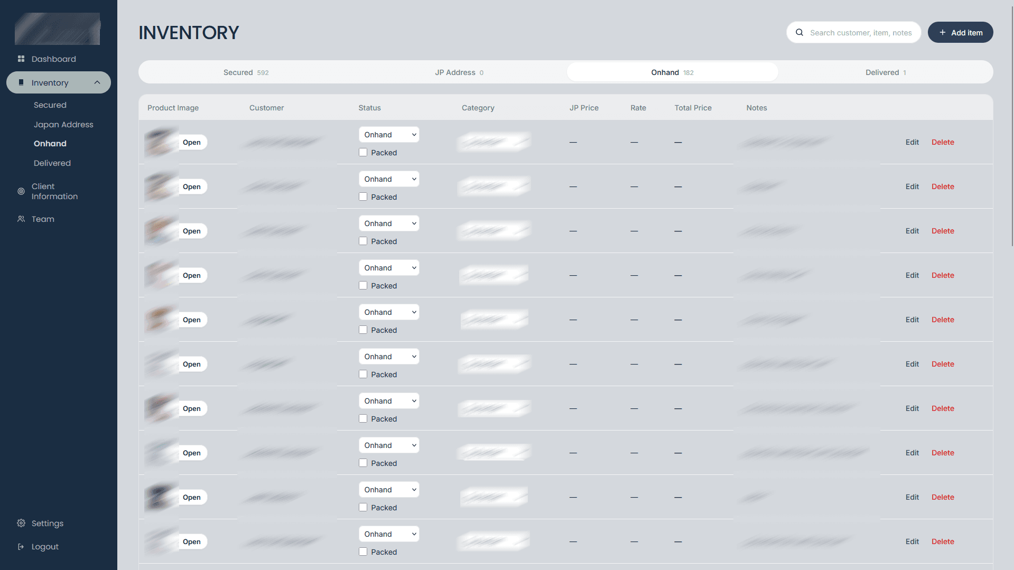The image size is (1014, 570).
Task: Open the Onhand status dropdown in sixth row
Action: [x=389, y=357]
